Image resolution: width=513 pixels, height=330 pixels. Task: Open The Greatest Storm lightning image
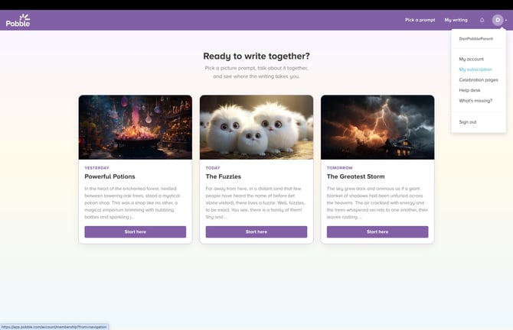[x=377, y=128]
